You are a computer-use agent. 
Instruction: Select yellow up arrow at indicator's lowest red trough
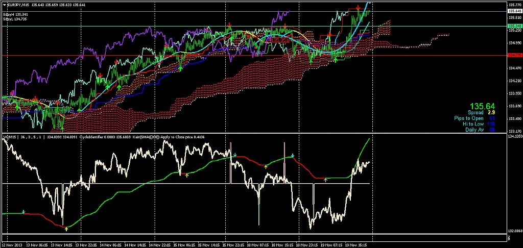(x=66, y=229)
